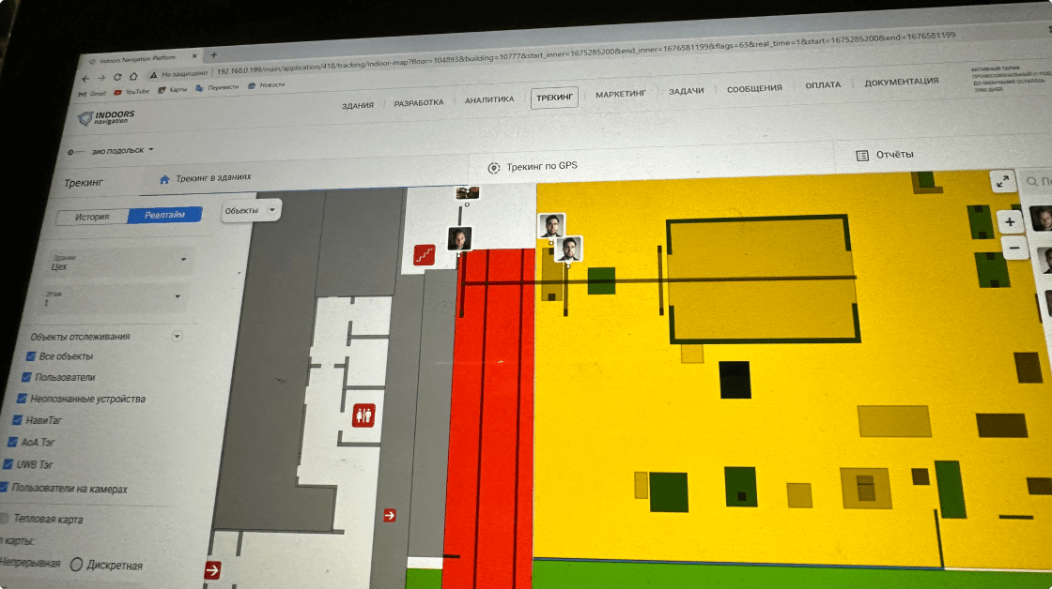The image size is (1052, 589).
Task: Click the 'Не защищено' security warning
Action: [178, 74]
